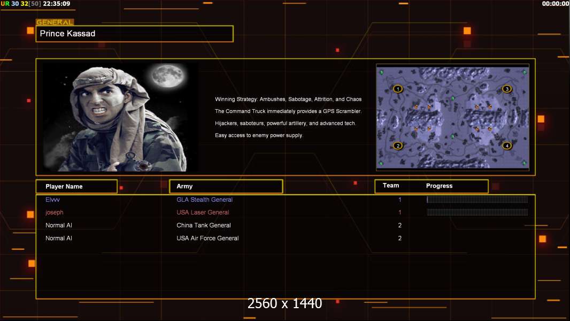
Task: Select player name Elvvv
Action: pos(53,200)
